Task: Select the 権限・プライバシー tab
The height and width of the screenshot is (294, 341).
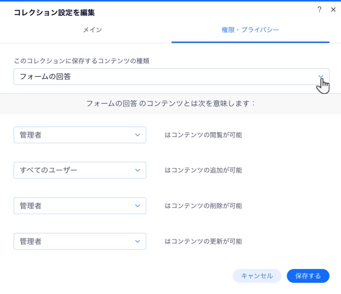Action: pos(250,30)
